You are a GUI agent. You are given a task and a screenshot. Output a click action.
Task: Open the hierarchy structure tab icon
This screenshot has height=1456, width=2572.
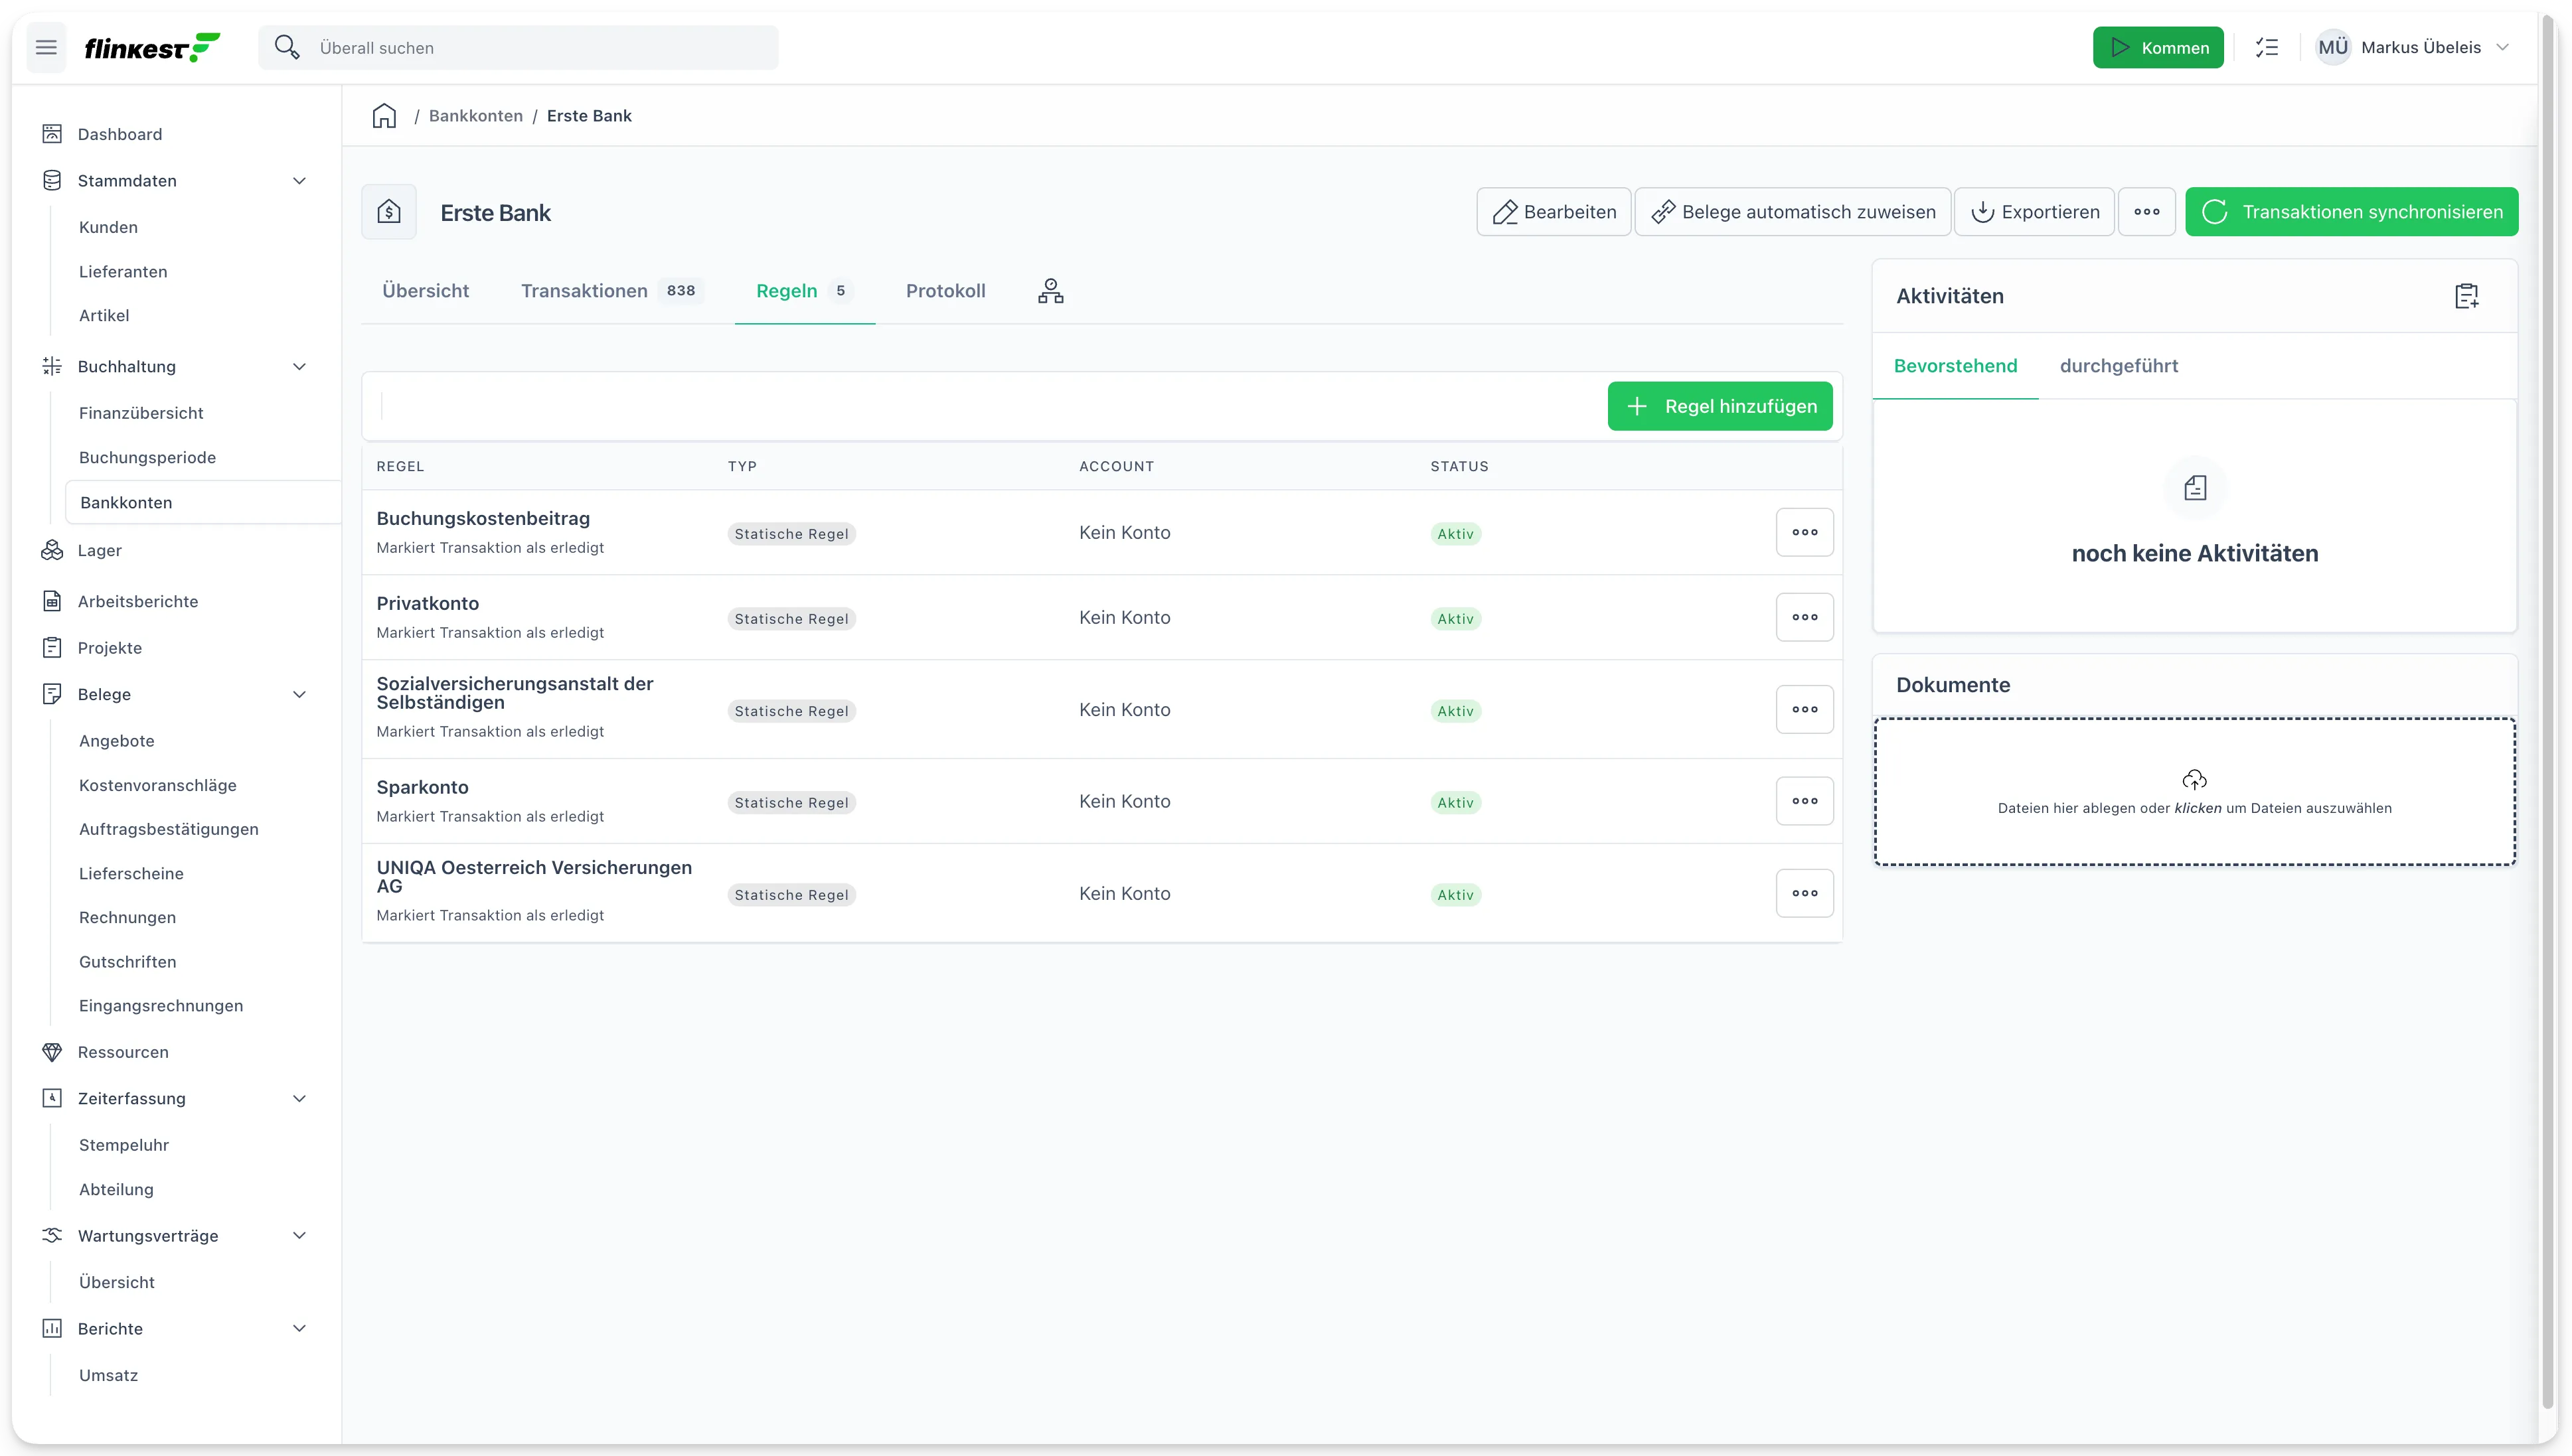1050,291
